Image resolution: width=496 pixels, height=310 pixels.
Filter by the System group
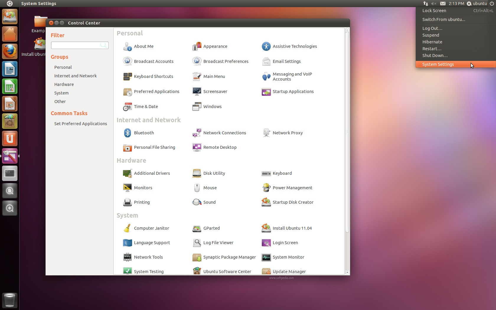point(61,93)
